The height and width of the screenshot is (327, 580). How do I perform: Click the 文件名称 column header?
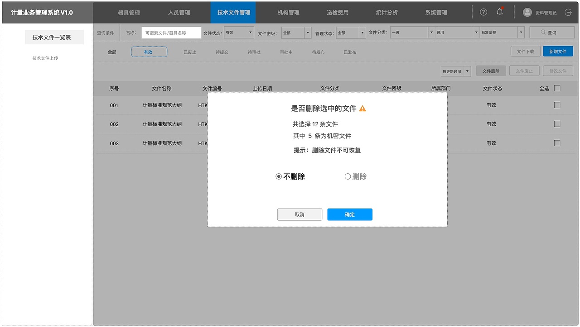[x=162, y=89]
